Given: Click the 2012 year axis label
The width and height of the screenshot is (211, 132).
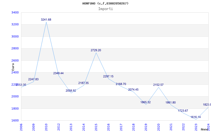Looking at the screenshot, I should (59, 127).
